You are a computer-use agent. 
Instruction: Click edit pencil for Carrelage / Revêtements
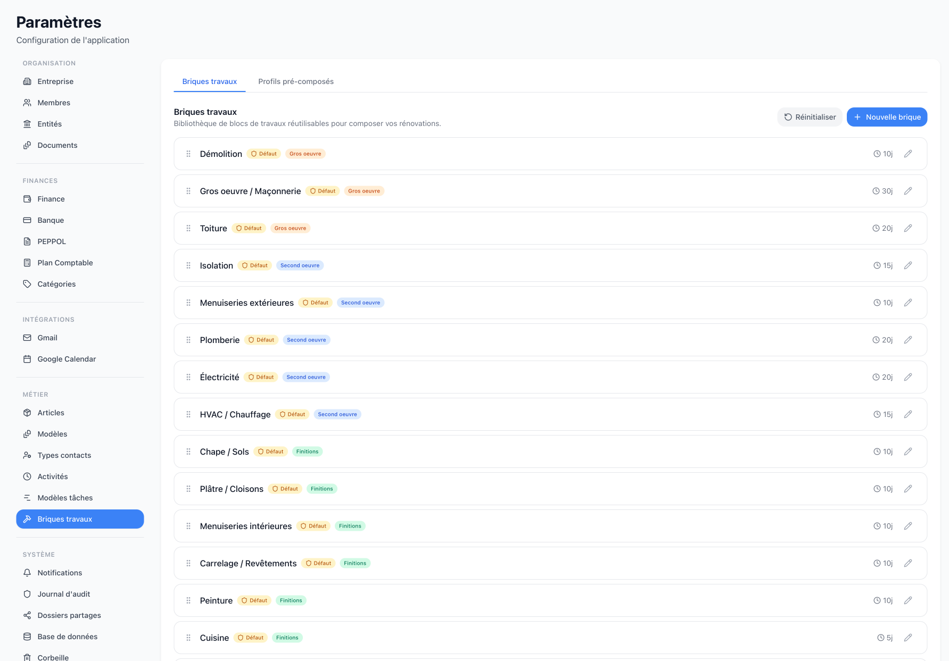(908, 563)
